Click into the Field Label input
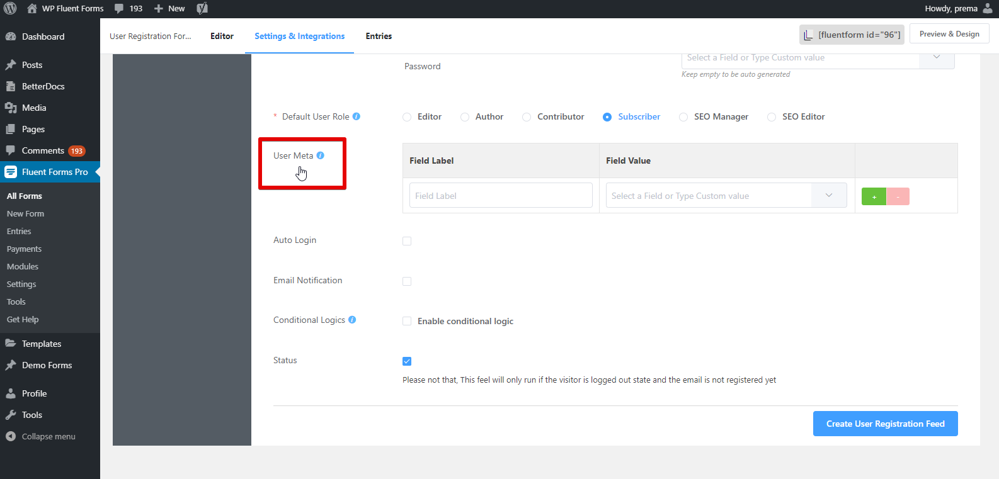 pos(501,196)
